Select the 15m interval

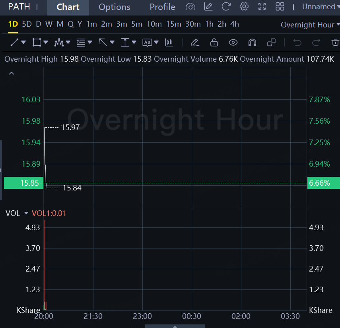point(173,24)
